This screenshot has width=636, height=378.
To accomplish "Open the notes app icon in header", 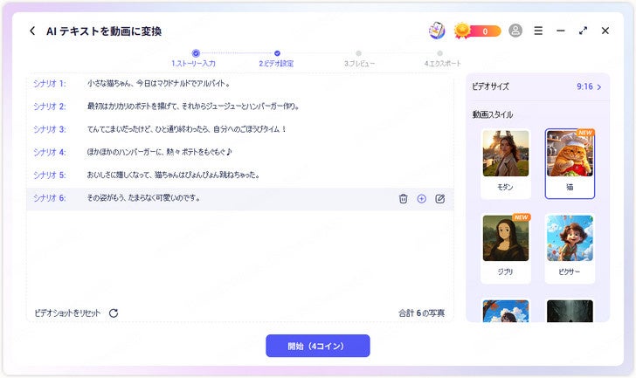I will click(x=437, y=31).
